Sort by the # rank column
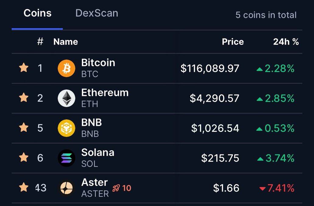This screenshot has width=314, height=206. pyautogui.click(x=40, y=42)
